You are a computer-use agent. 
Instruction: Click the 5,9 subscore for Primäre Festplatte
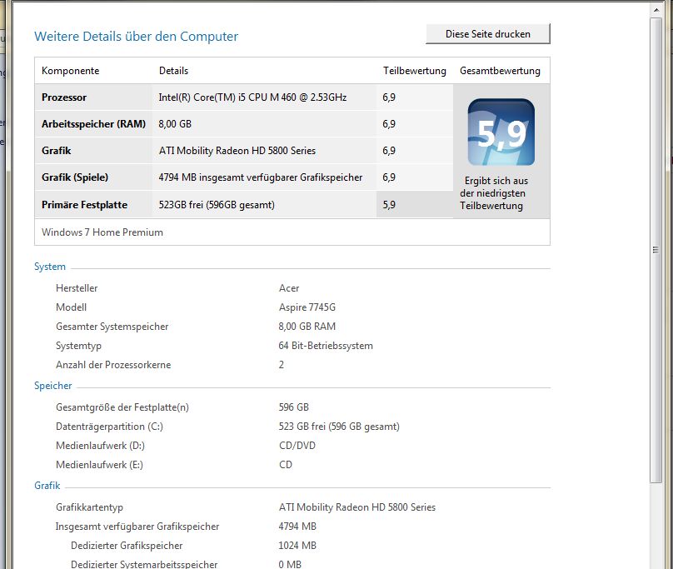pyautogui.click(x=389, y=204)
